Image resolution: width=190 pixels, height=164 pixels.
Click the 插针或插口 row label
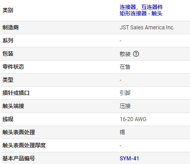pos(16,93)
